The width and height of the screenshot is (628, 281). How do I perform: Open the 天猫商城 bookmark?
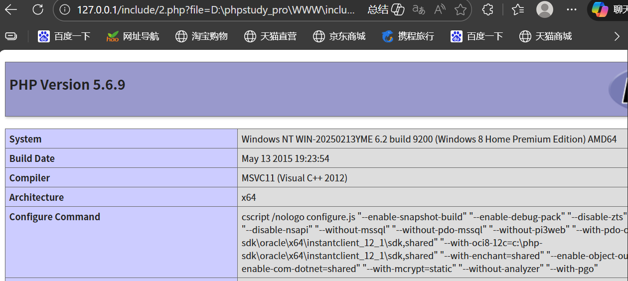pos(545,36)
